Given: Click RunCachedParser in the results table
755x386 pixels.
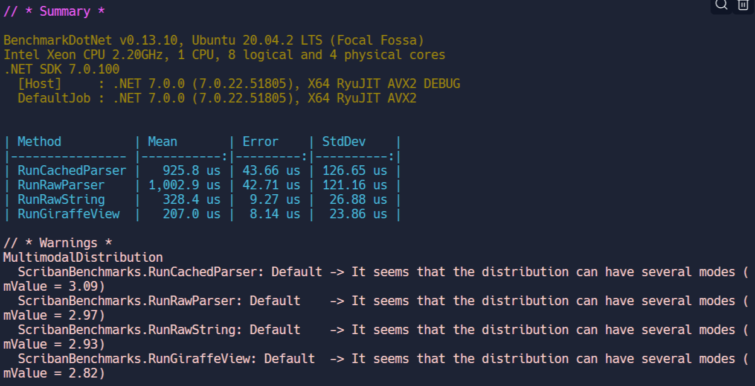Looking at the screenshot, I should (72, 171).
